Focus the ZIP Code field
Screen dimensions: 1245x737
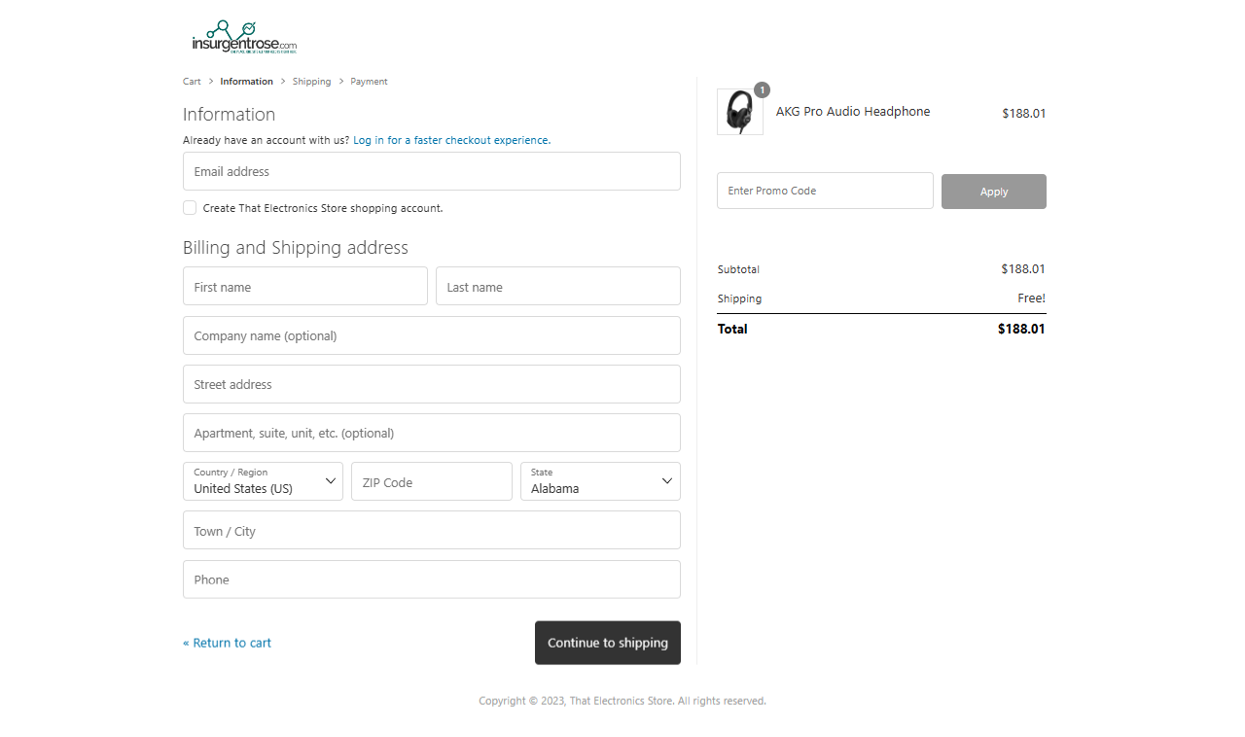(432, 481)
